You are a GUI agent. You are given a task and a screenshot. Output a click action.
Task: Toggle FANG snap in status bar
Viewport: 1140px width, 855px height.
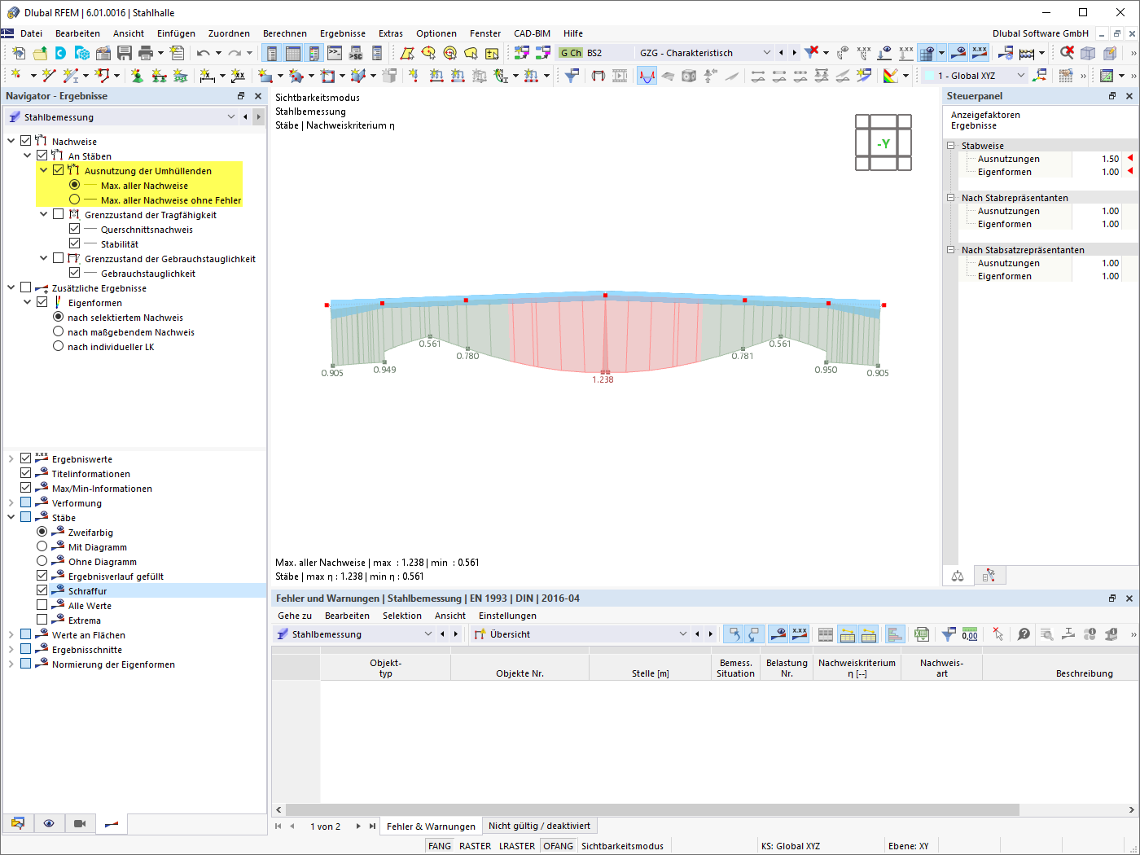tap(440, 846)
